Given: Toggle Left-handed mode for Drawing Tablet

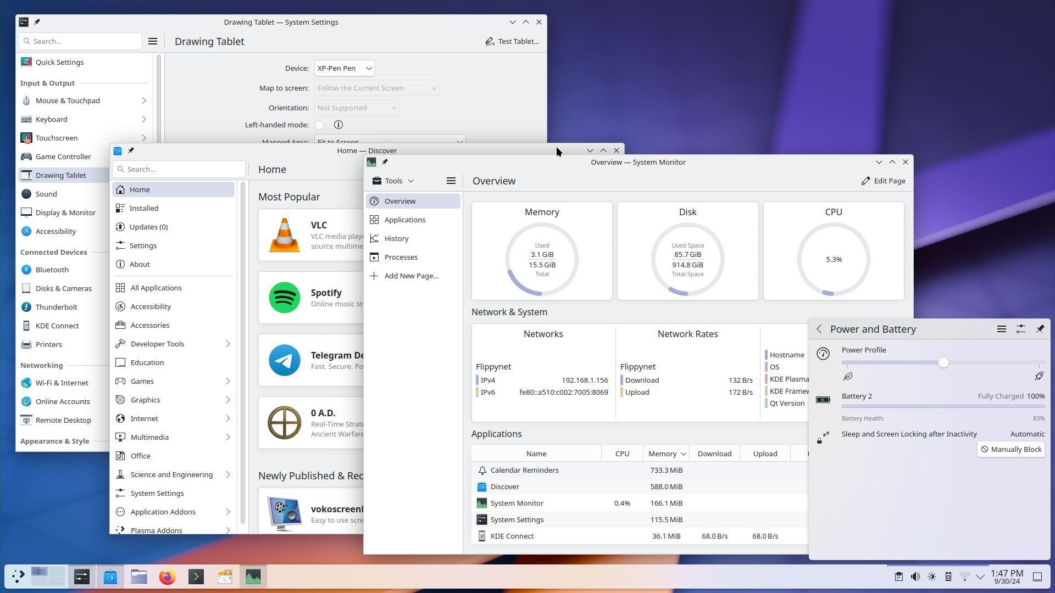Looking at the screenshot, I should coord(320,125).
